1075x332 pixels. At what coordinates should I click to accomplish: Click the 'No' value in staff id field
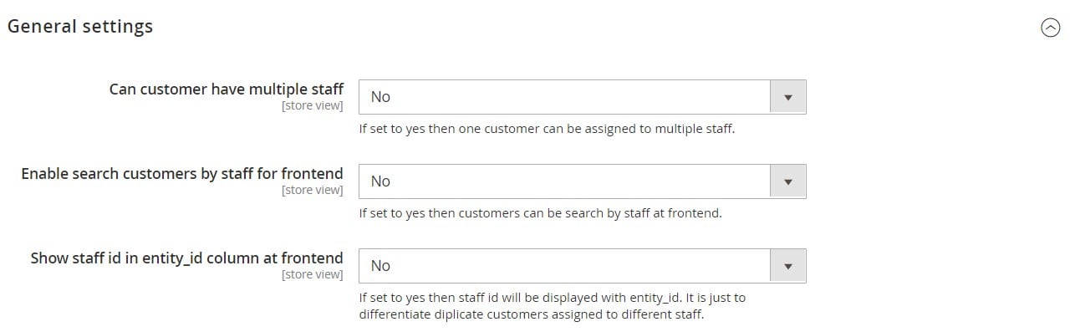pyautogui.click(x=380, y=266)
